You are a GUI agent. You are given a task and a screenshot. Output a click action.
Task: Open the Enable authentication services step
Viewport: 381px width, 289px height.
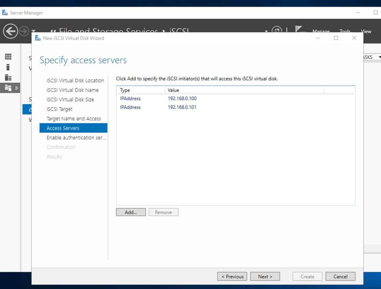click(75, 138)
